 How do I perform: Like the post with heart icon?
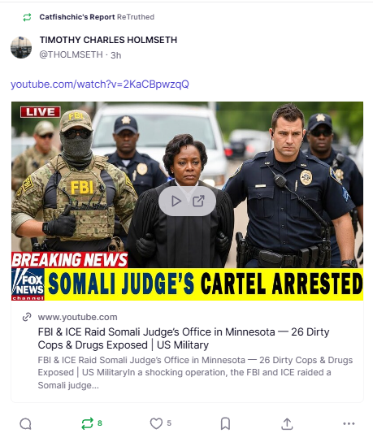[x=156, y=423]
